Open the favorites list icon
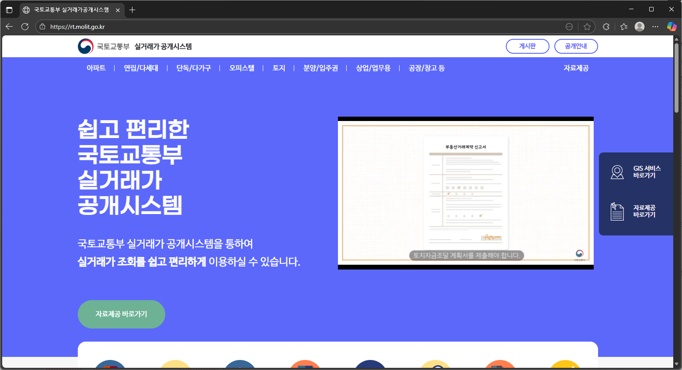 624,27
